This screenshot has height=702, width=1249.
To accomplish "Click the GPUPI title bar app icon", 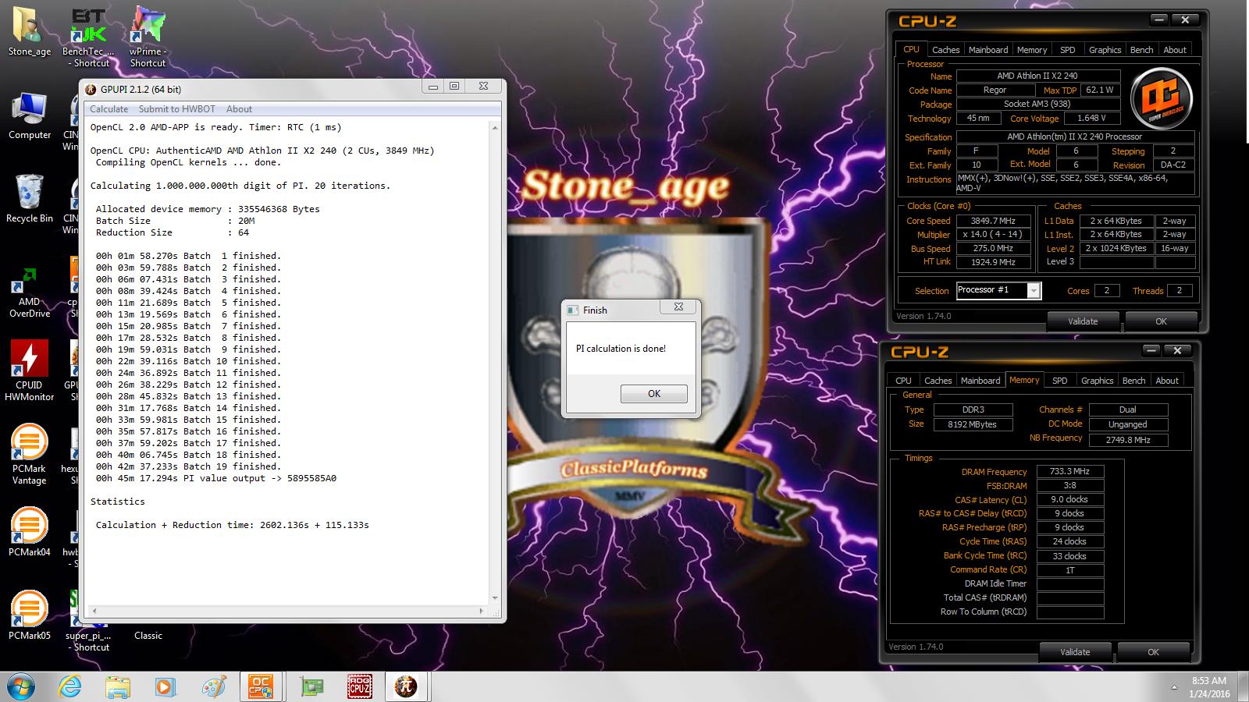I will pos(91,89).
